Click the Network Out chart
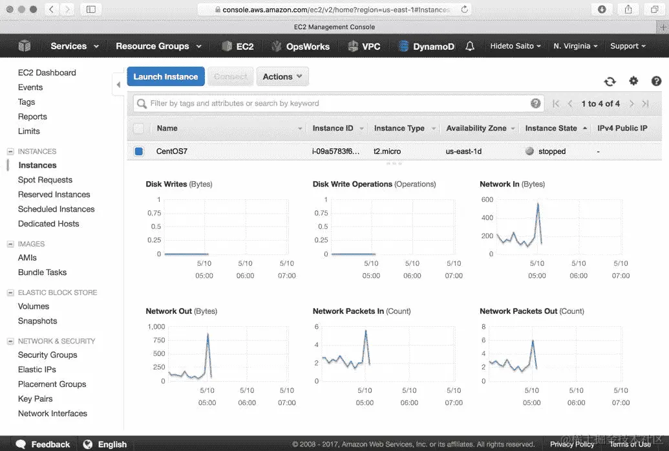The height and width of the screenshot is (451, 669). 222,358
